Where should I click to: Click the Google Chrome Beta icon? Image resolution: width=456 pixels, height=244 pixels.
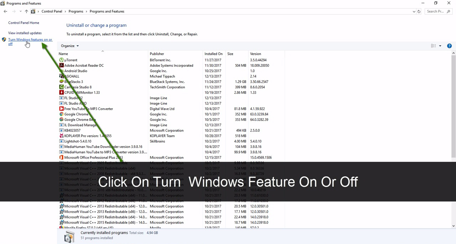(61, 120)
